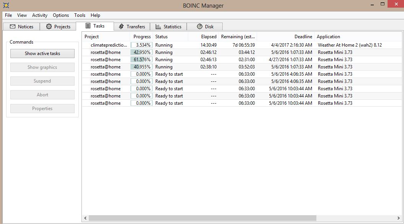Click the Suspend button
This screenshot has width=404, height=224.
click(42, 81)
